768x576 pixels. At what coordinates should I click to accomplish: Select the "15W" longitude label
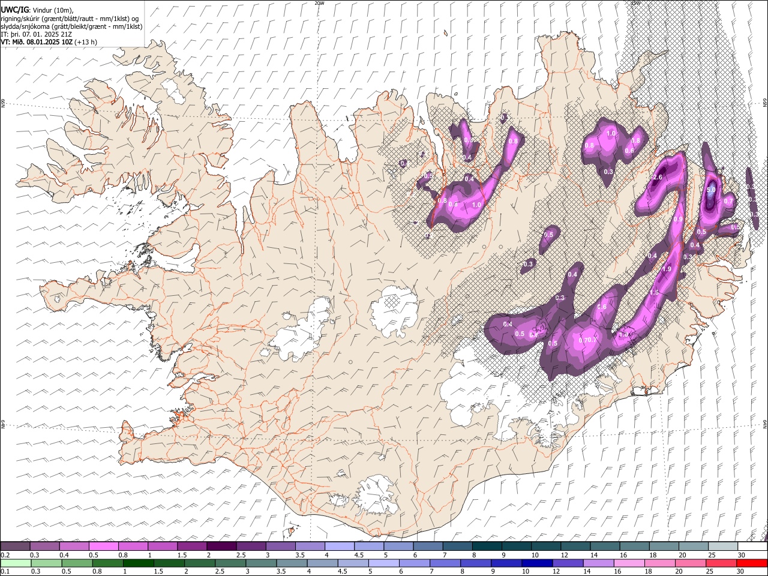(x=635, y=3)
